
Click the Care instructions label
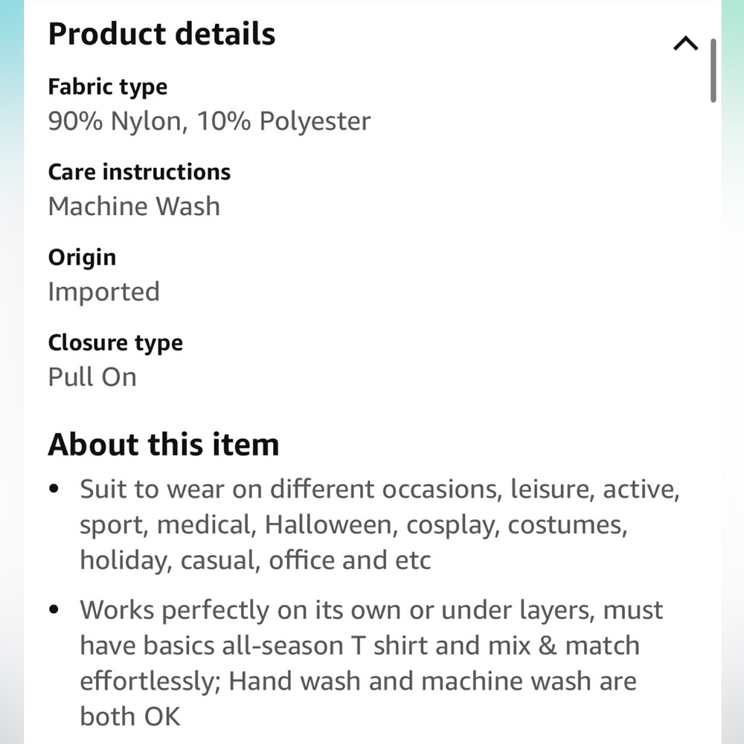tap(140, 172)
